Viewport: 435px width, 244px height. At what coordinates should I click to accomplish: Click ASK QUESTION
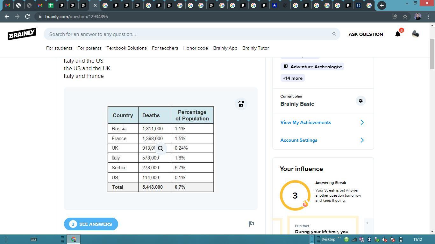(366, 34)
